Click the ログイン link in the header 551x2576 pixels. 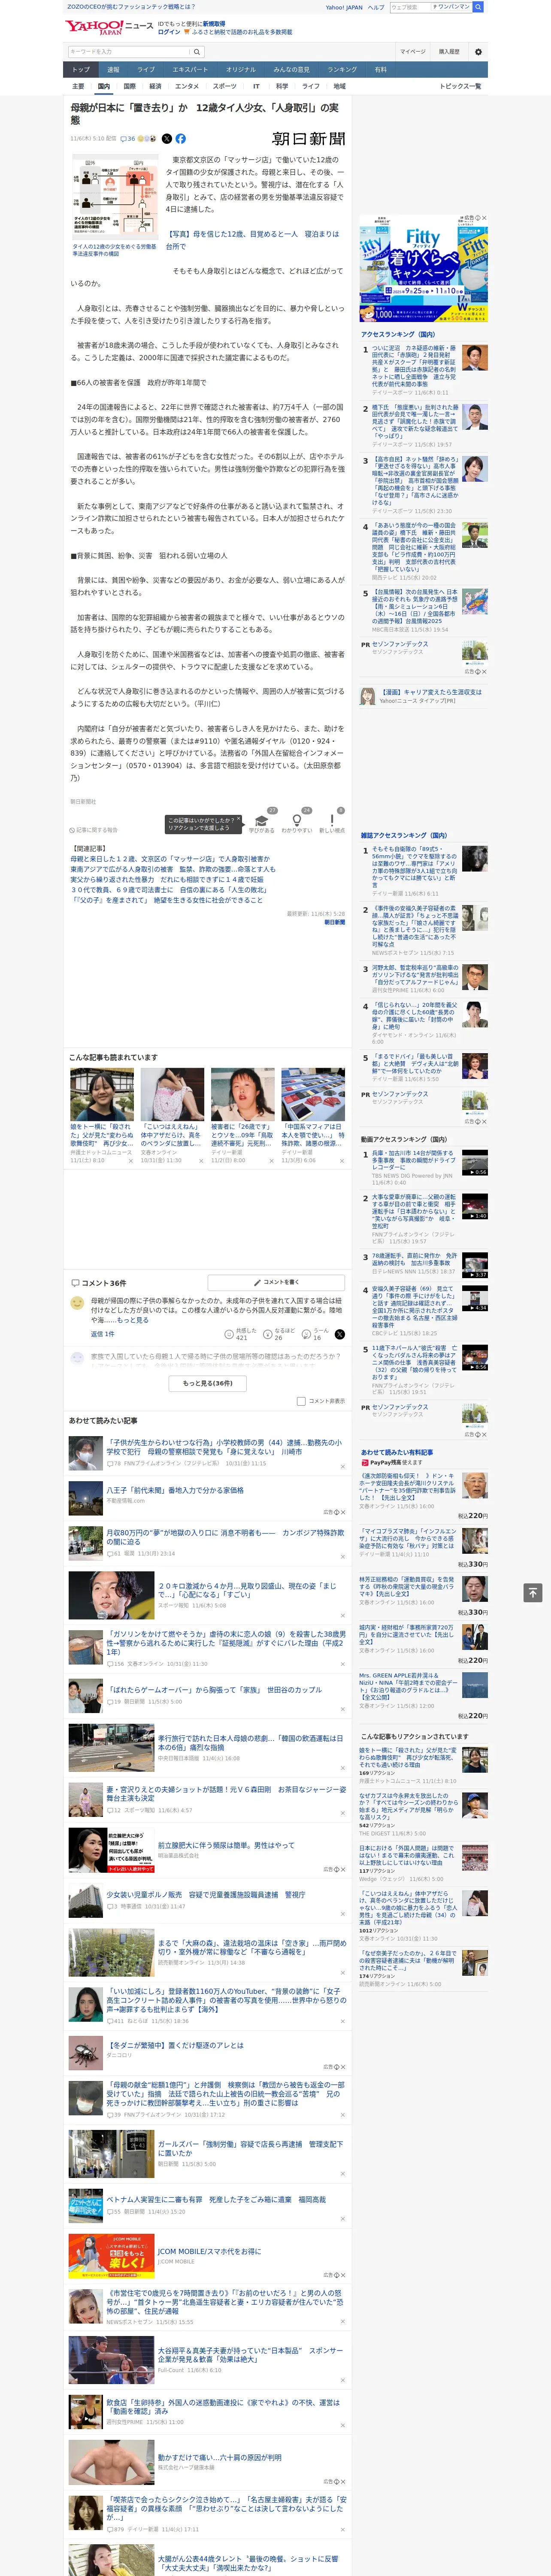(169, 32)
